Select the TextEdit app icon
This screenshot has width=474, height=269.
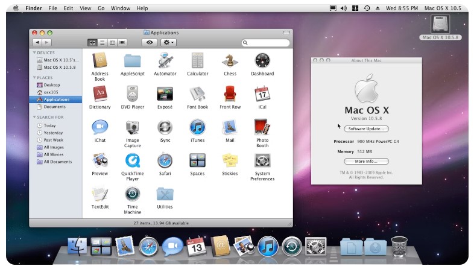pos(100,194)
